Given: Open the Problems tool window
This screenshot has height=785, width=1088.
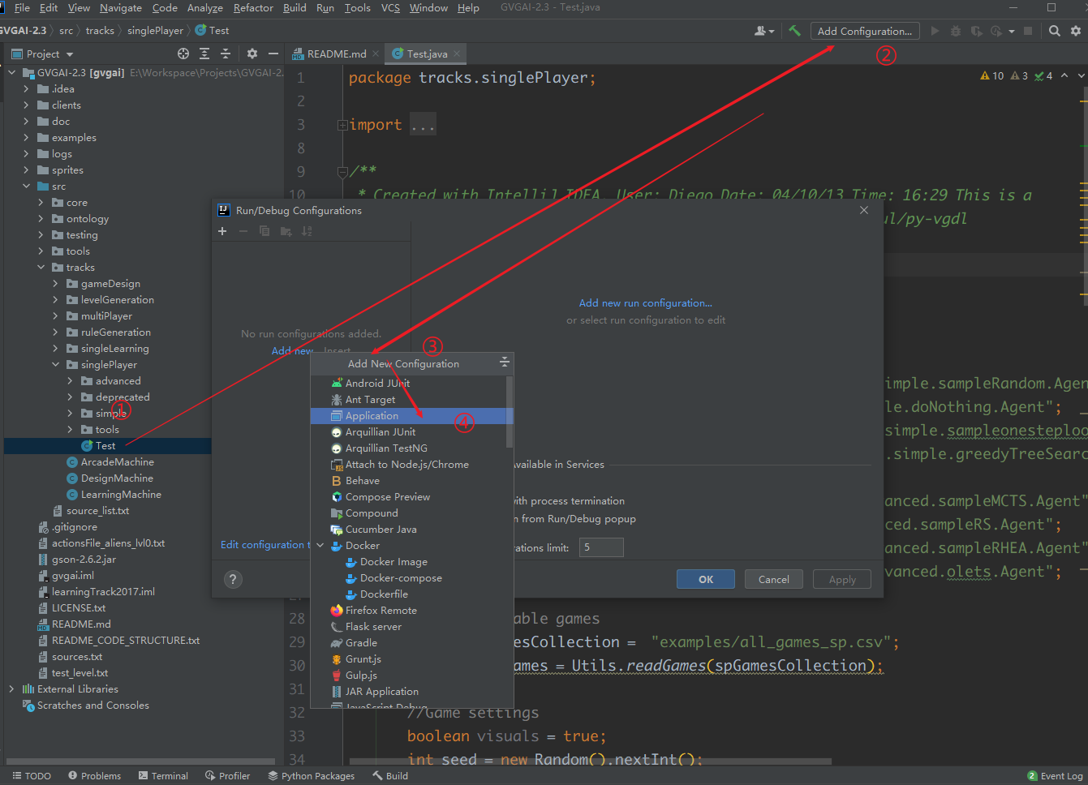Looking at the screenshot, I should pyautogui.click(x=94, y=776).
